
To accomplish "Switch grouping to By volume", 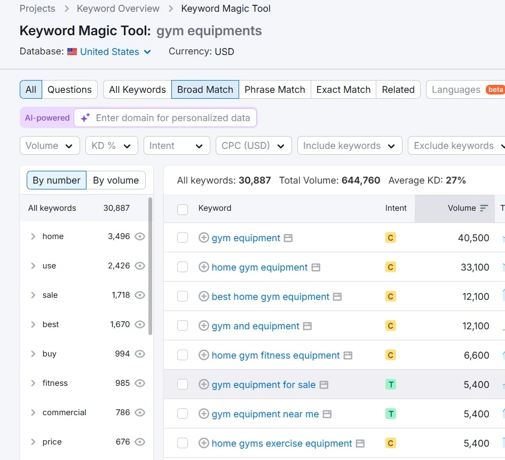I will click(x=116, y=180).
